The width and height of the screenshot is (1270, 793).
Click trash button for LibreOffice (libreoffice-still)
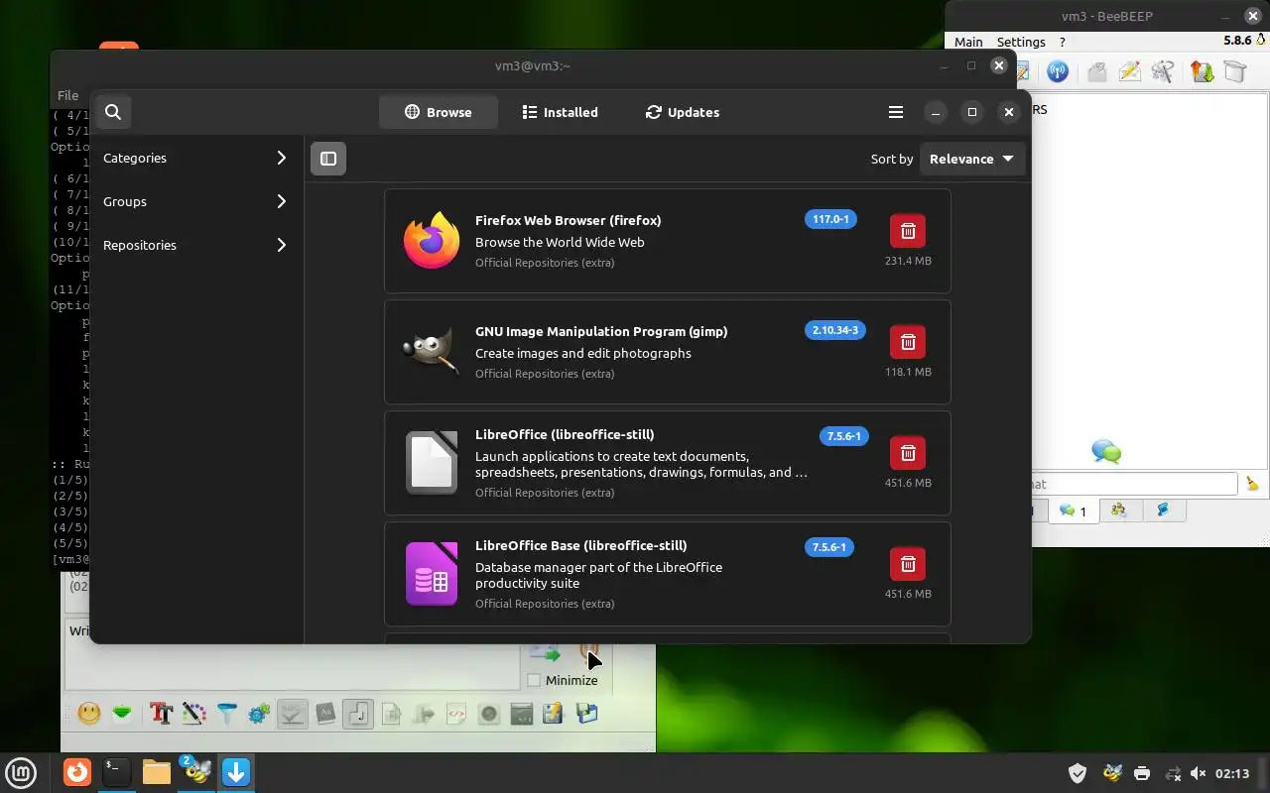(908, 453)
